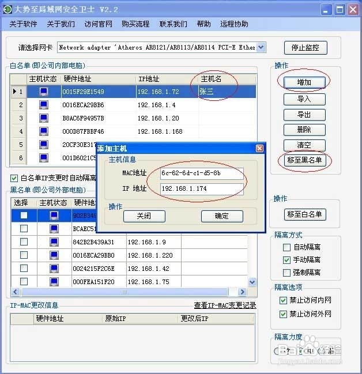Click blacklist host icon for 0016ECA29BB0
Viewport: 362px width, 374px height.
coord(54,255)
